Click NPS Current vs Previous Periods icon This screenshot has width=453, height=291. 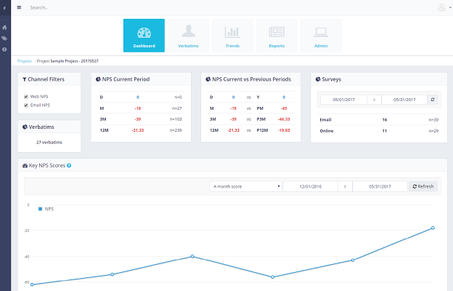tap(208, 79)
